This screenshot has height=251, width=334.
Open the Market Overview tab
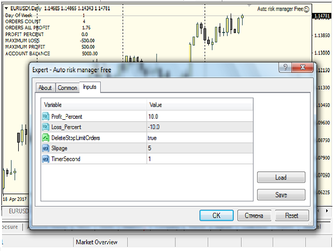point(97,242)
